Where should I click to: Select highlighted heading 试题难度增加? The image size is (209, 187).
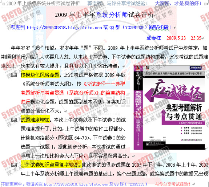pyautogui.click(x=35, y=120)
